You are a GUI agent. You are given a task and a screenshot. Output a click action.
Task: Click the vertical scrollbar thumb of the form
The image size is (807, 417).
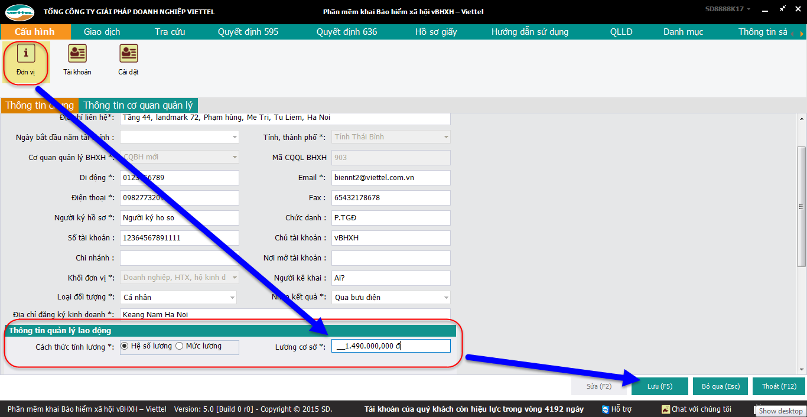802,207
